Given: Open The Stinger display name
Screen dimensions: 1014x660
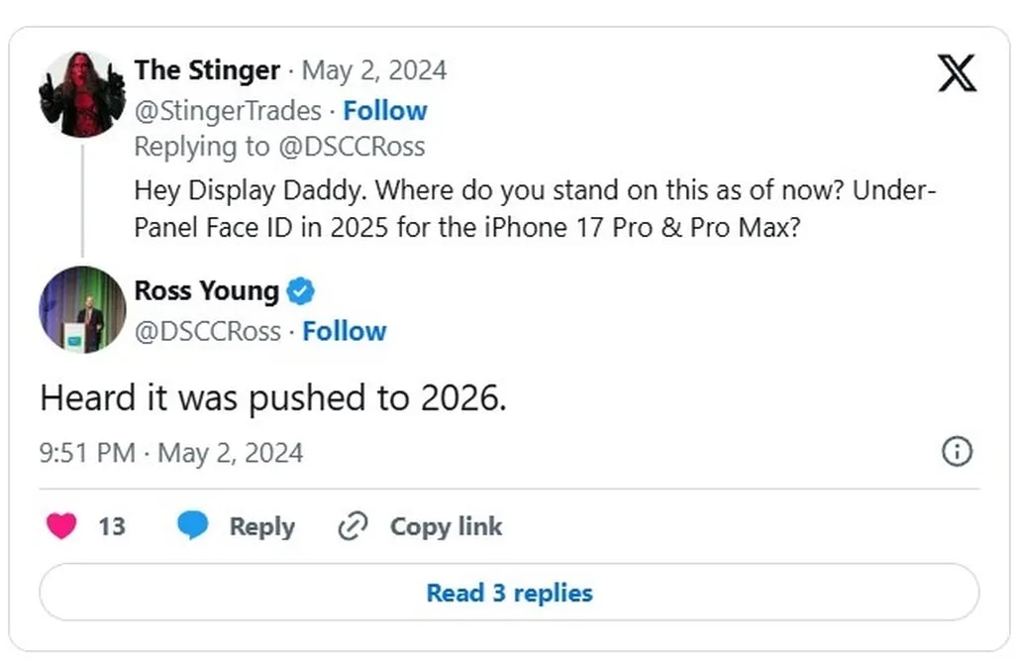Looking at the screenshot, I should click(x=207, y=70).
